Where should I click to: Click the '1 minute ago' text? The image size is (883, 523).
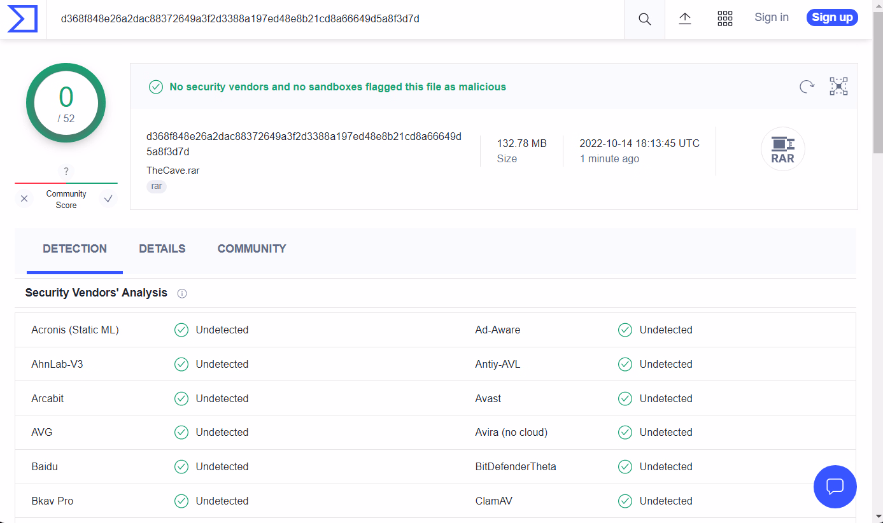coord(609,159)
